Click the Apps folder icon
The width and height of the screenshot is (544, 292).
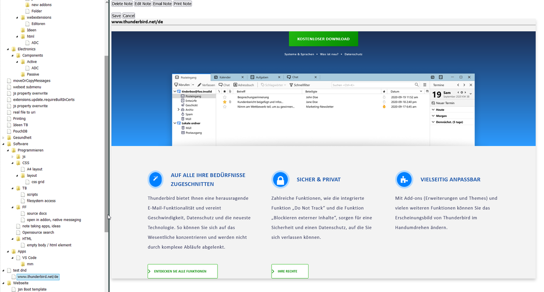[x=14, y=252]
